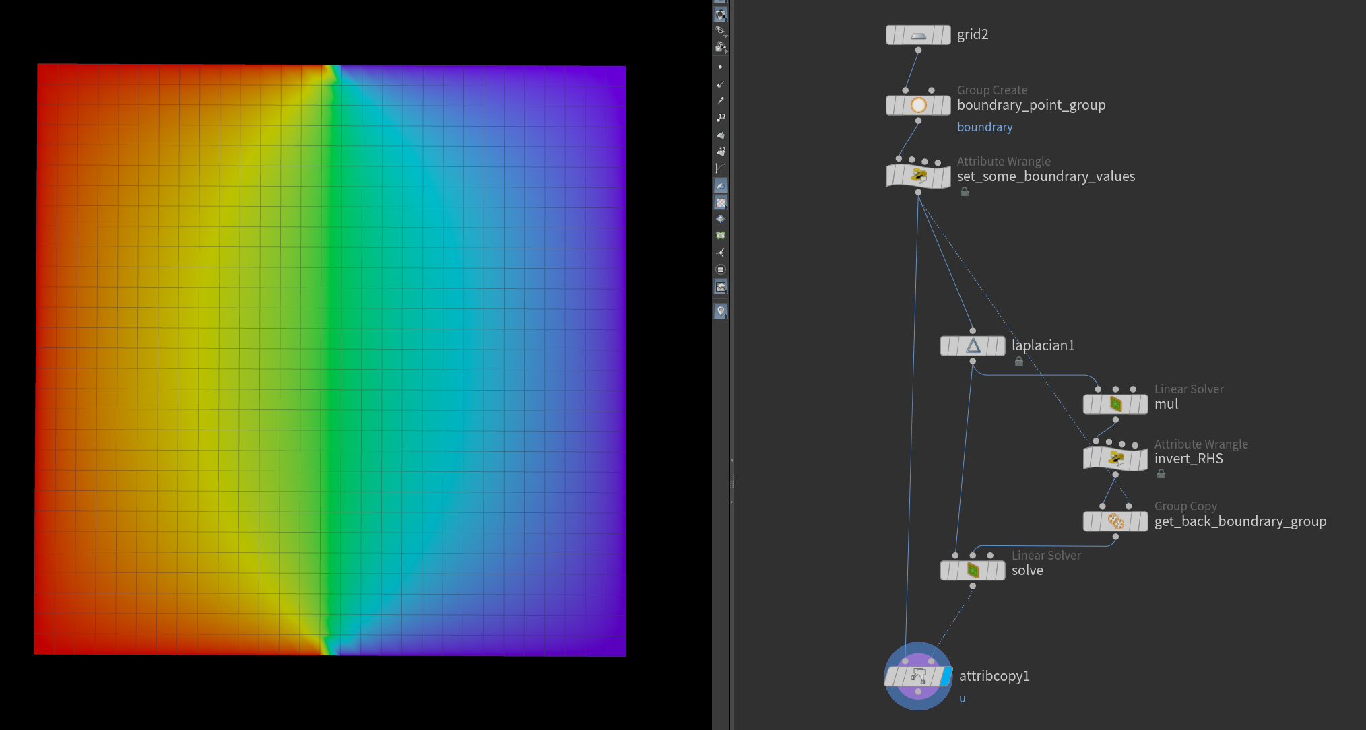Viewport: 1366px width, 730px height.
Task: Toggle display point normals icon
Action: tap(720, 84)
